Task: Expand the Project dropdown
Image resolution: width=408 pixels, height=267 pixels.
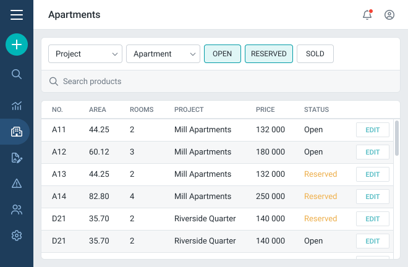Action: [x=85, y=54]
